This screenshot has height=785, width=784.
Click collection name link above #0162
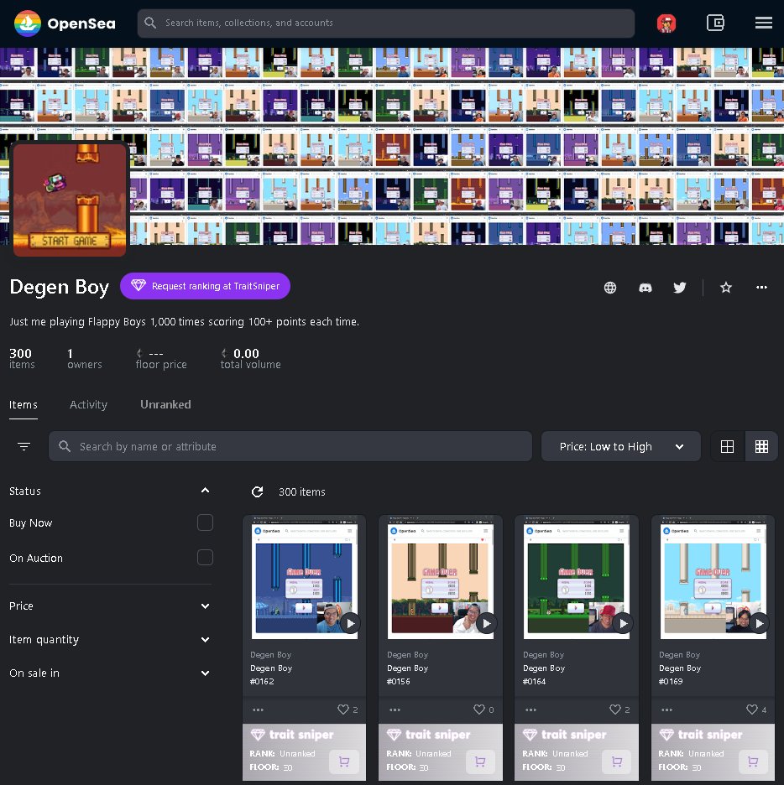pos(270,654)
